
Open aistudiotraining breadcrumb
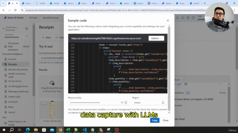[51, 18]
